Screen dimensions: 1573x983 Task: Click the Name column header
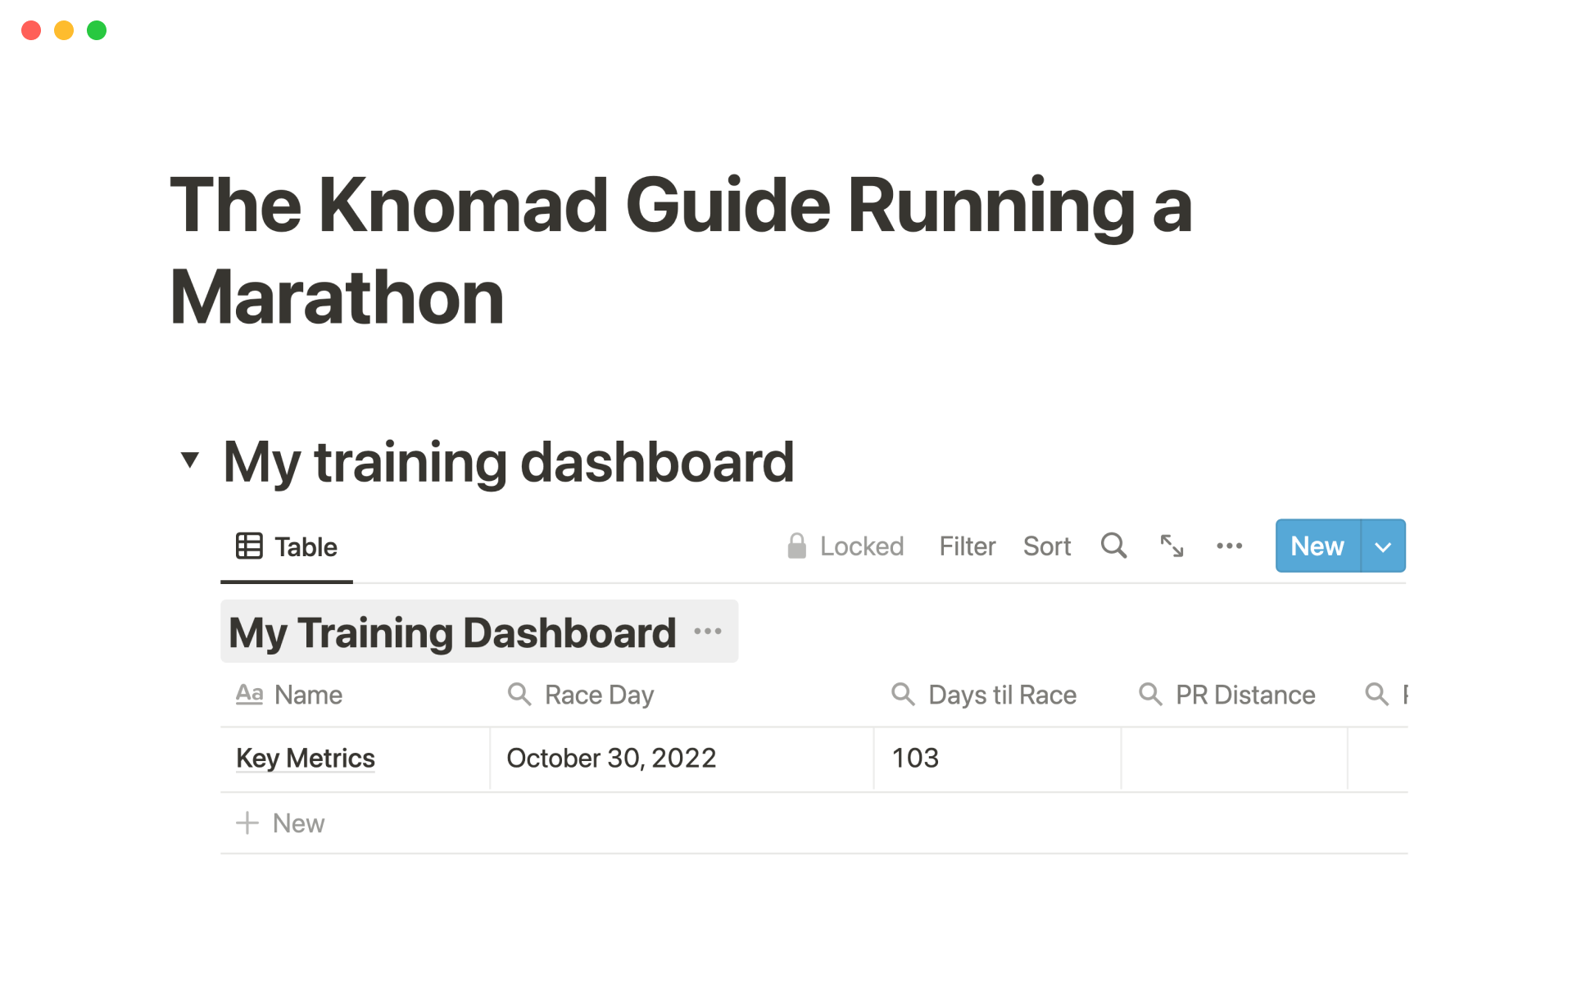(x=307, y=695)
